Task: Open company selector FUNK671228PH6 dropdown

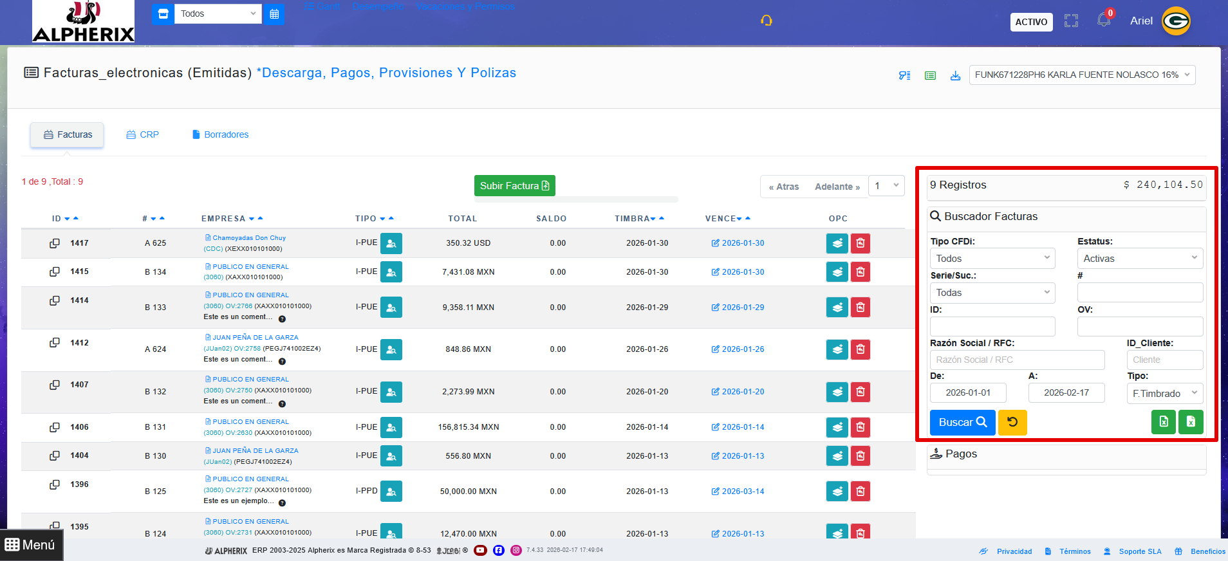Action: click(x=1081, y=75)
